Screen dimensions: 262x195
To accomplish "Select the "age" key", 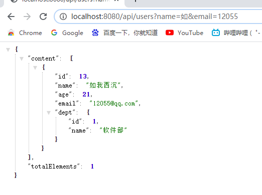I will (63, 94).
